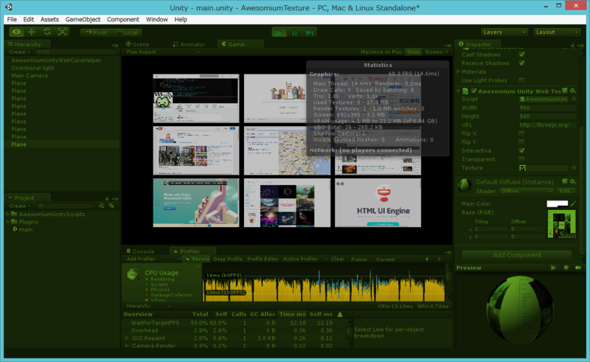This screenshot has width=590, height=362.
Task: Click the Main Color white swatch
Action: point(558,203)
